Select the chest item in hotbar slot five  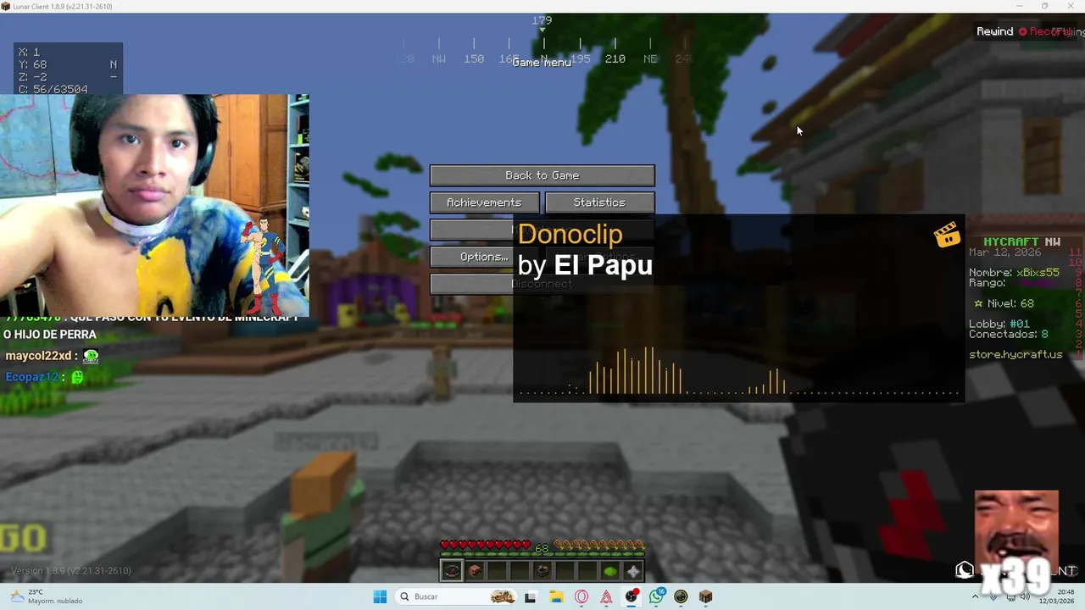click(542, 571)
